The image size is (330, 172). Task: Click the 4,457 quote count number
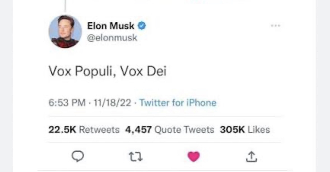click(x=138, y=130)
